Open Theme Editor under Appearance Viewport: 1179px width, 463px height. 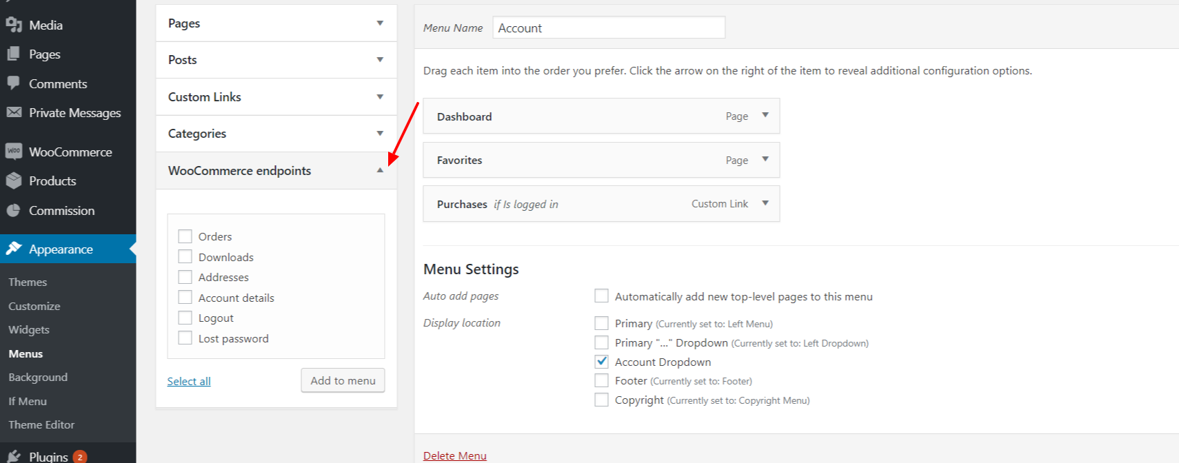point(41,424)
